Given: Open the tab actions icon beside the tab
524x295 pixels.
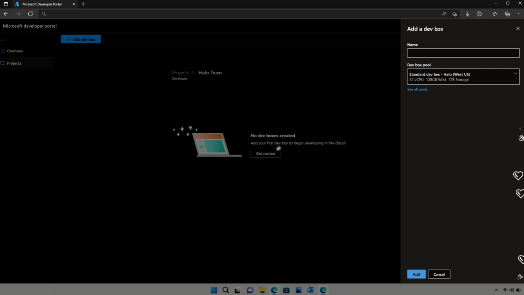Looking at the screenshot, I should pyautogui.click(x=6, y=4).
